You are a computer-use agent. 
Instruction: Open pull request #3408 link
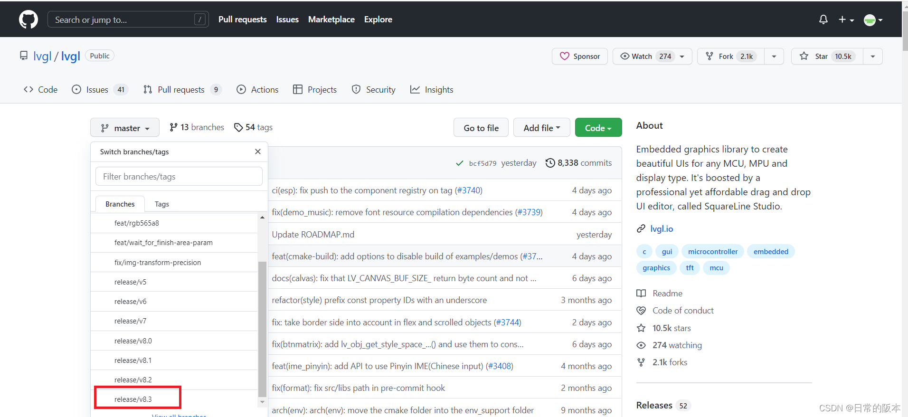pyautogui.click(x=499, y=366)
